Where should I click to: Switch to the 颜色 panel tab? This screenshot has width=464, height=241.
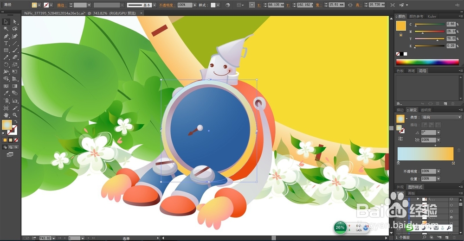coord(401,16)
